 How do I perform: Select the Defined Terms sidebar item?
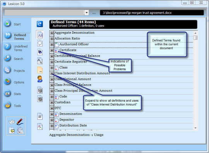click(x=17, y=37)
